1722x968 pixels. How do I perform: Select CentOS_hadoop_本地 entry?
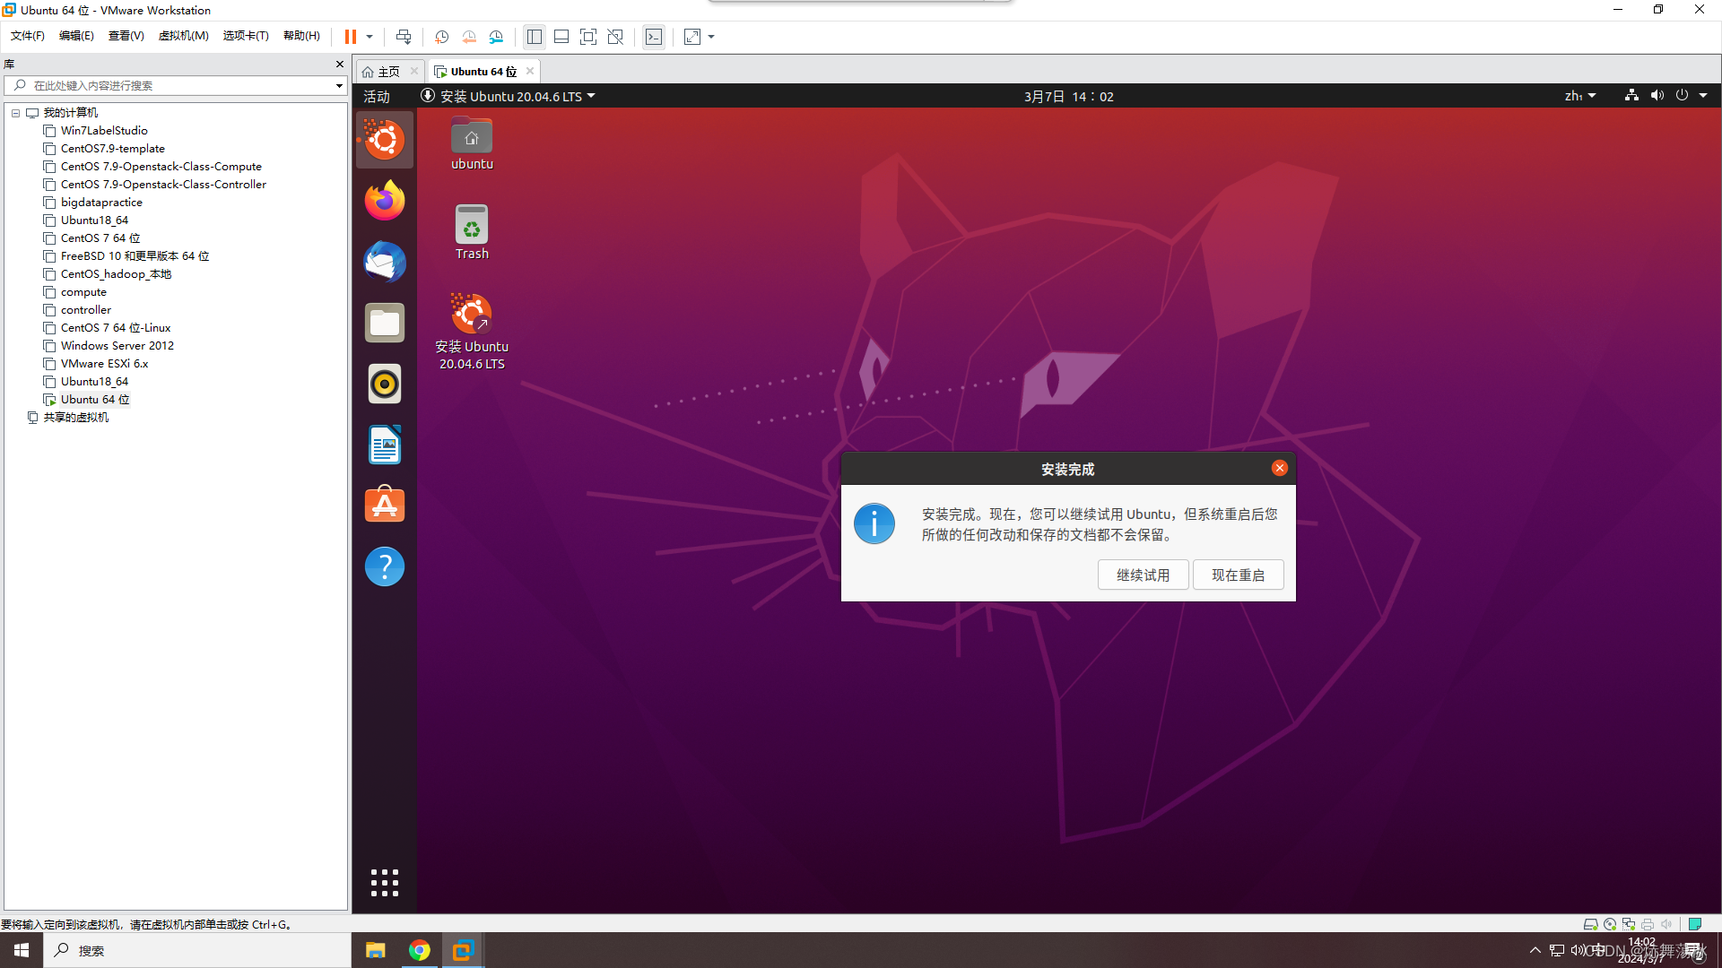[116, 274]
